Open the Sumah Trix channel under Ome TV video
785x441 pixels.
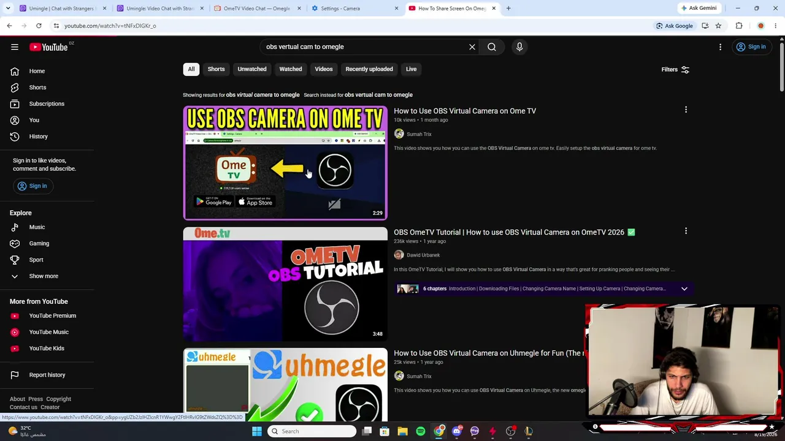click(419, 134)
